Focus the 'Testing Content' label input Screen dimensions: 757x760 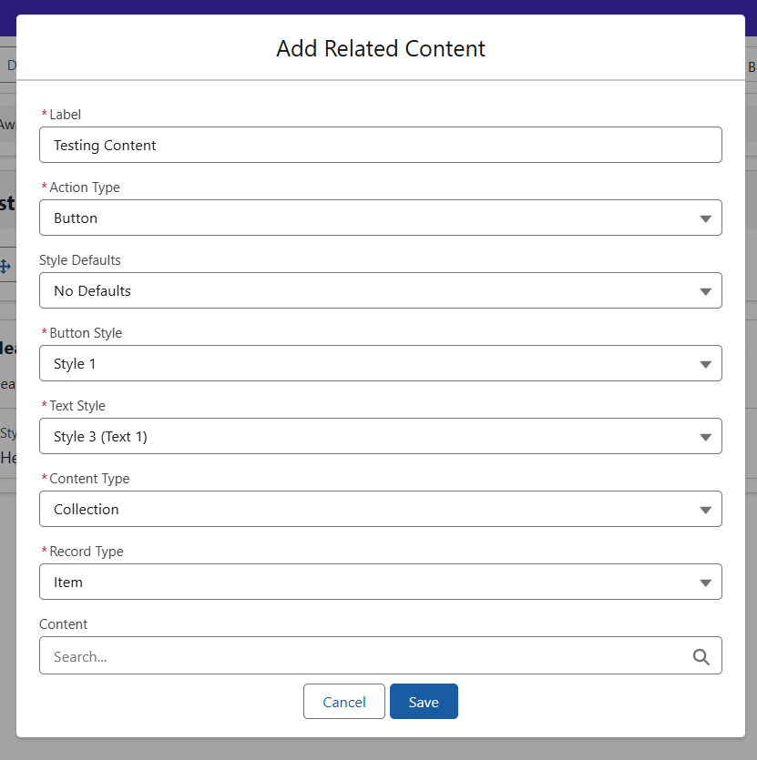[381, 146]
